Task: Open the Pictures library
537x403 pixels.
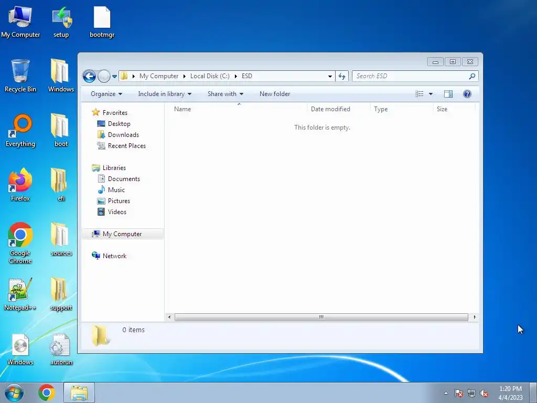Action: (x=119, y=201)
